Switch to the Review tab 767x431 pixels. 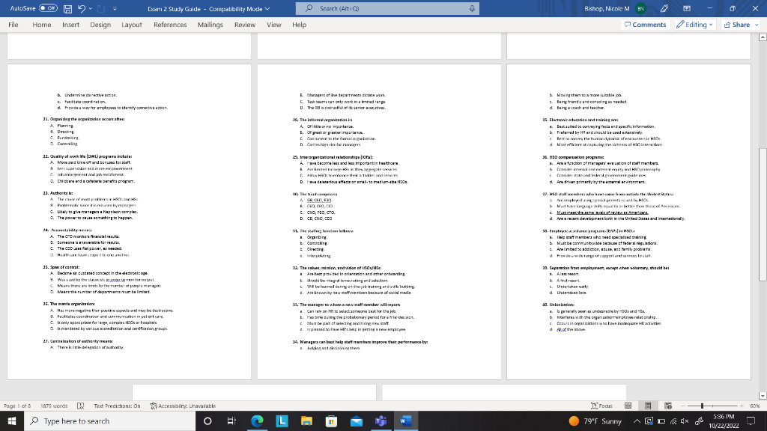point(246,24)
